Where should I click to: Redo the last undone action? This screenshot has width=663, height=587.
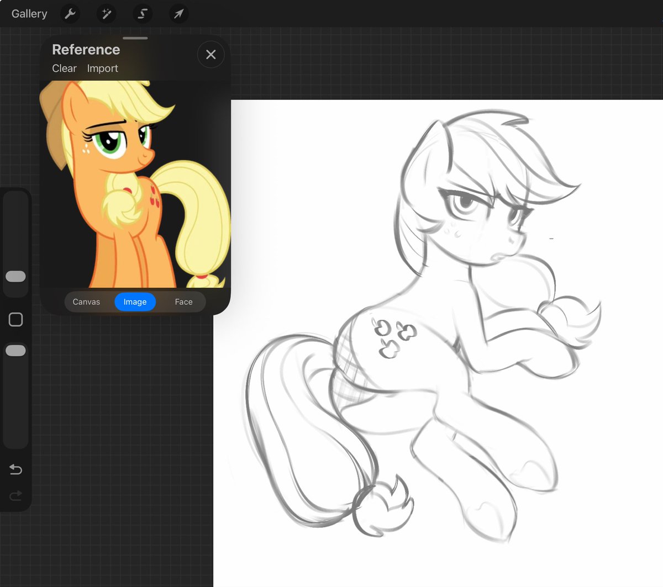click(x=15, y=495)
